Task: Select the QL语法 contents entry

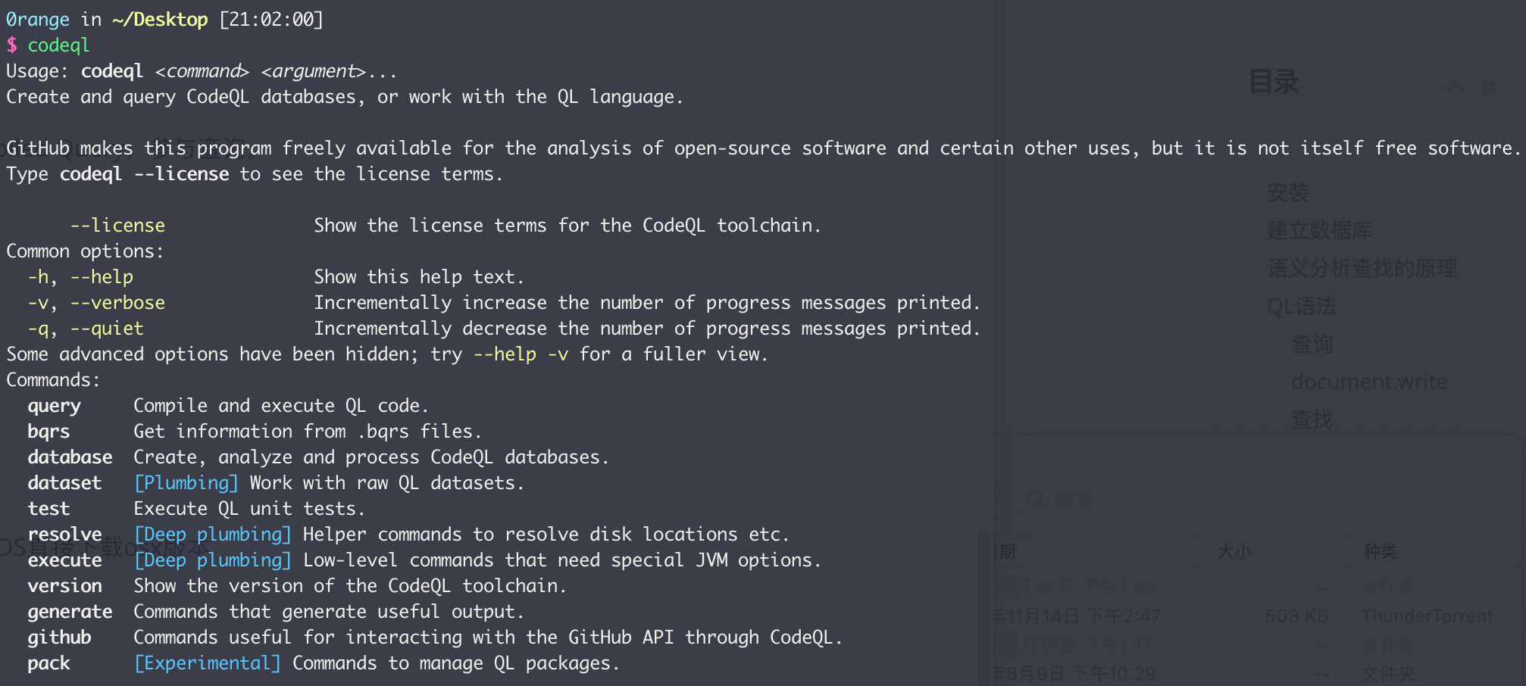Action: (x=1302, y=306)
